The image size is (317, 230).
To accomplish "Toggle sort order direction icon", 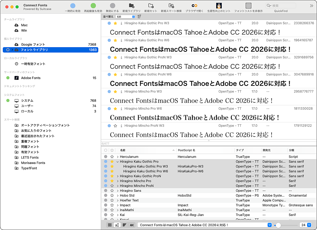I will [x=139, y=17].
